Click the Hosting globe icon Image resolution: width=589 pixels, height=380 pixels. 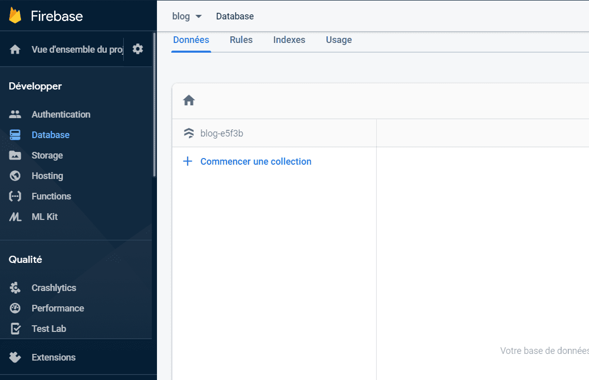click(15, 176)
